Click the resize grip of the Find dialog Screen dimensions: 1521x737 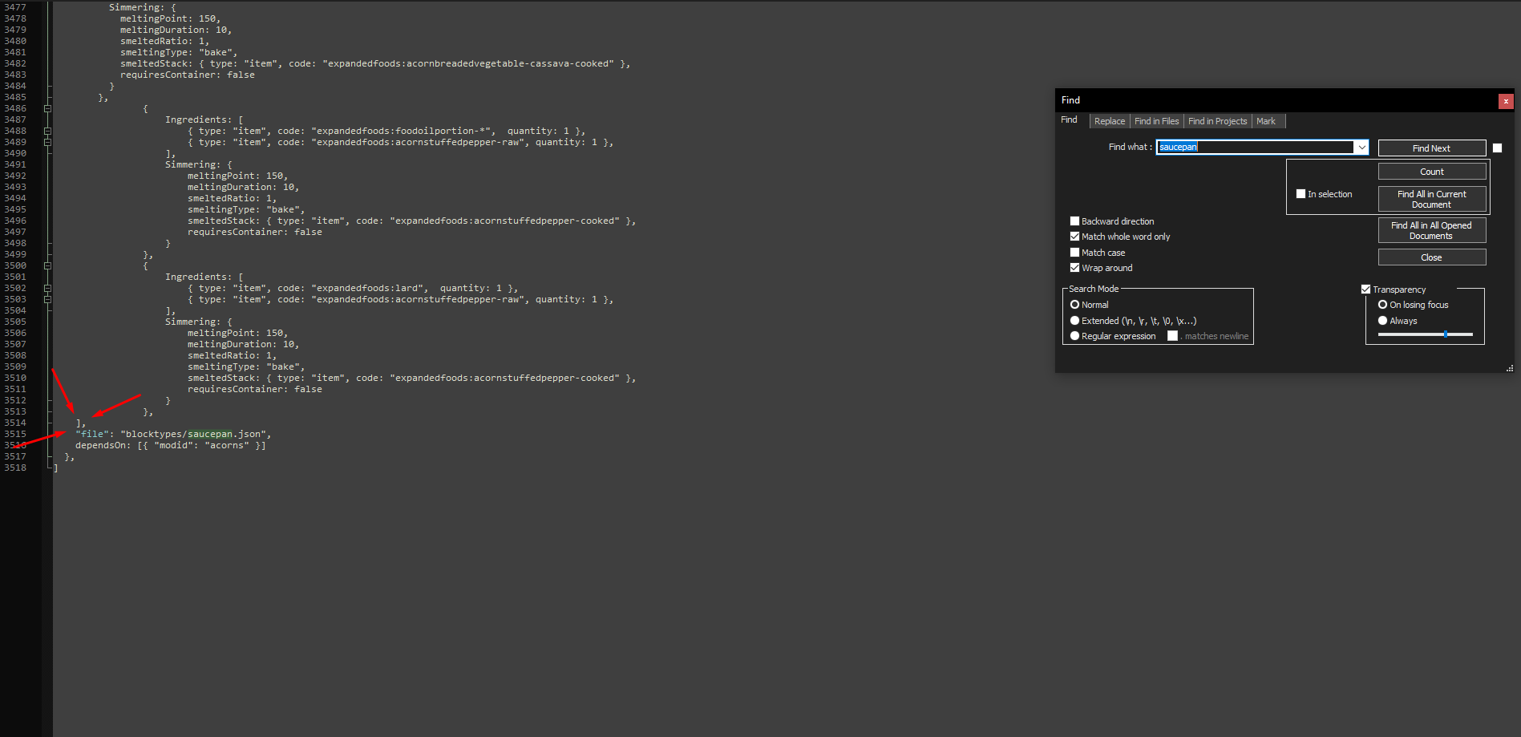(1509, 368)
